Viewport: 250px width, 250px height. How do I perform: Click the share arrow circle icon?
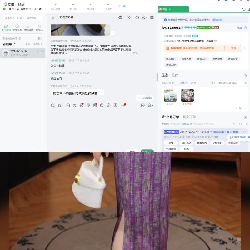[x=143, y=105]
